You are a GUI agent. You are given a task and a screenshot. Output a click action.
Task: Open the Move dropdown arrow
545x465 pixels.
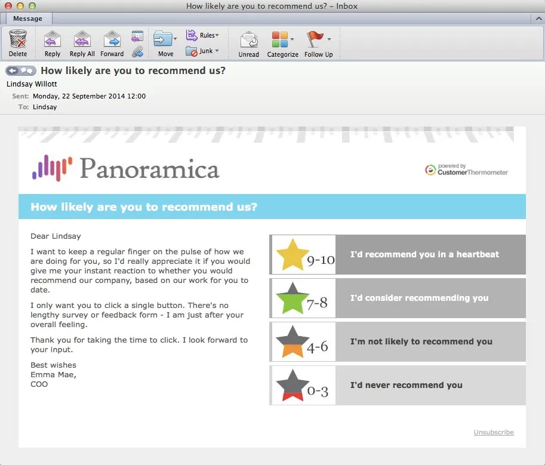pos(175,39)
